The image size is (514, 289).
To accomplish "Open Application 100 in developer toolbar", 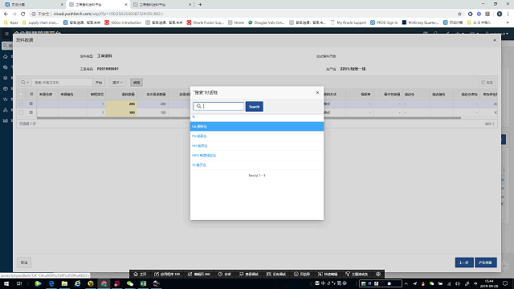I will [x=167, y=274].
